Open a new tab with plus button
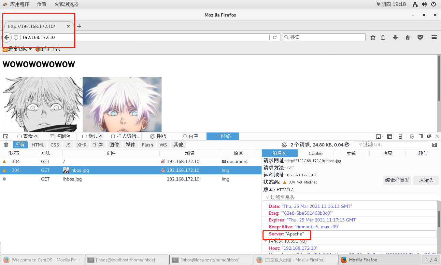This screenshot has width=441, height=265. [x=79, y=26]
